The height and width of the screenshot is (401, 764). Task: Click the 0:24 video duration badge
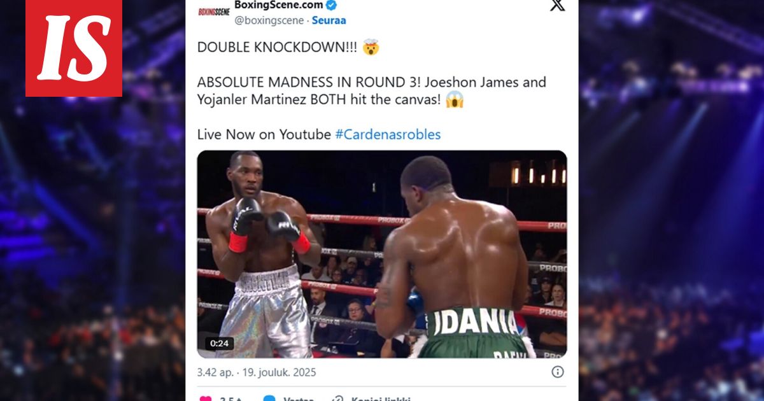pos(219,343)
